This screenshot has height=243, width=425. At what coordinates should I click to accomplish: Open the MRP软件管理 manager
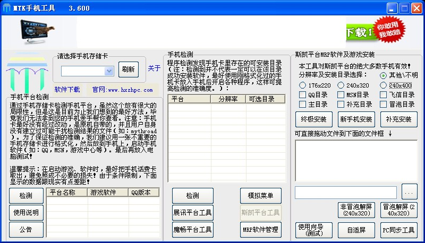260,230
